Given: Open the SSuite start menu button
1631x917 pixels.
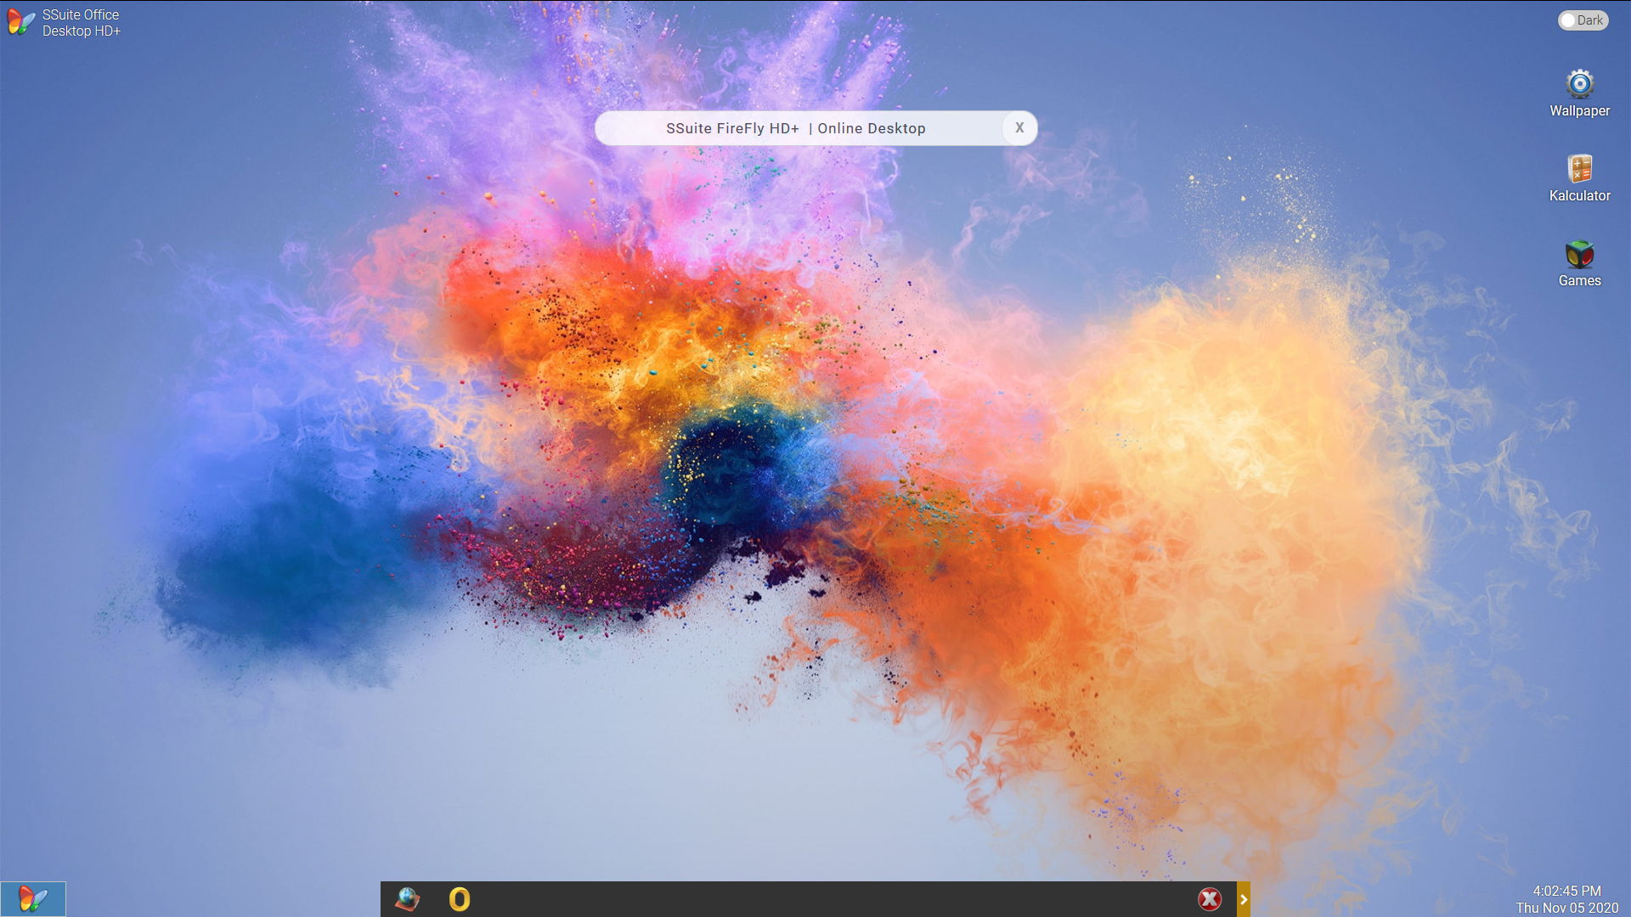Looking at the screenshot, I should 33,898.
